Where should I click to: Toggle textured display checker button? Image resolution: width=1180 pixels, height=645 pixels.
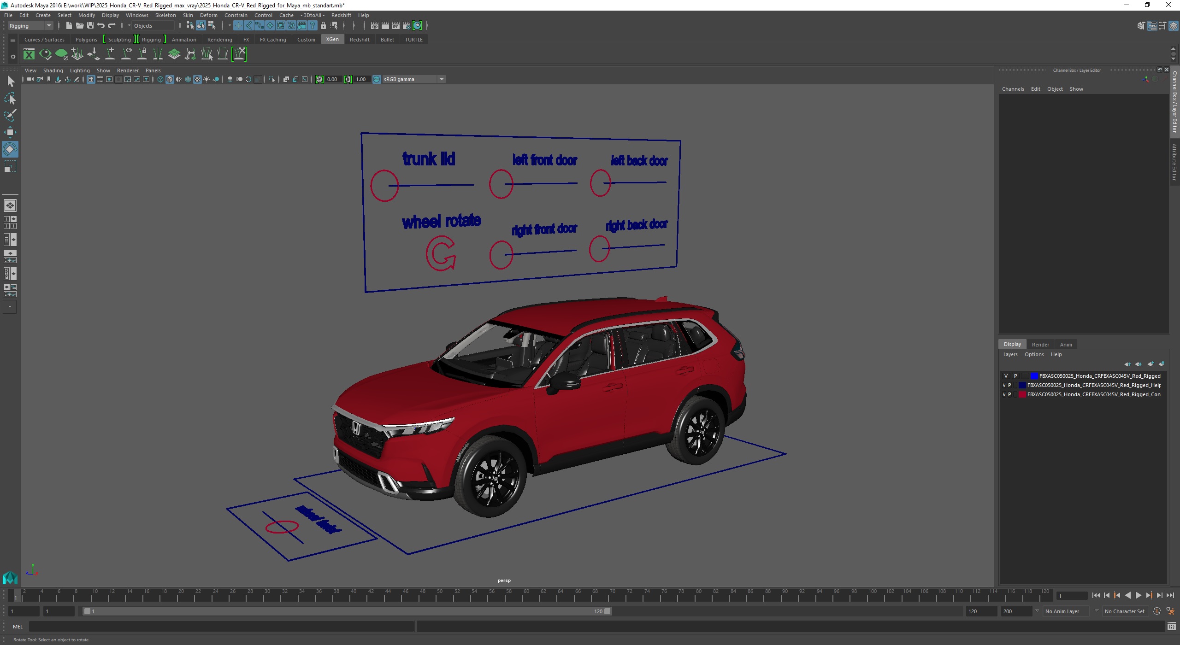click(197, 79)
